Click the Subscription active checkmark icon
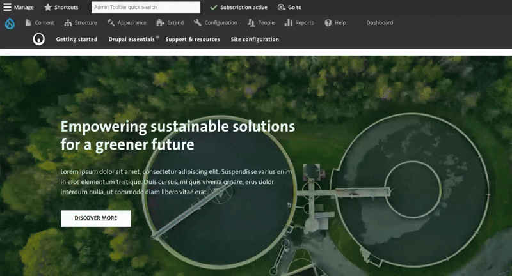 214,7
